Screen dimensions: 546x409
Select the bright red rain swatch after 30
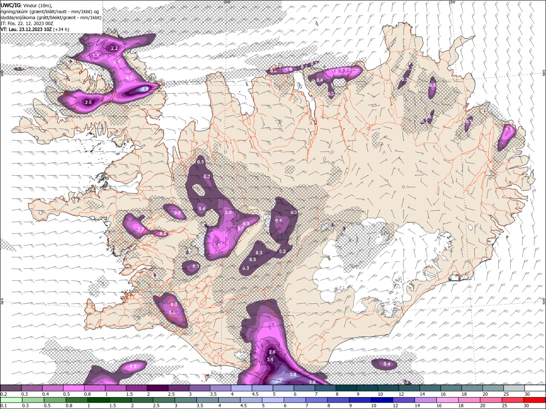click(534, 400)
